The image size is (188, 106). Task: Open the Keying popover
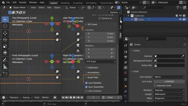coord(27,97)
